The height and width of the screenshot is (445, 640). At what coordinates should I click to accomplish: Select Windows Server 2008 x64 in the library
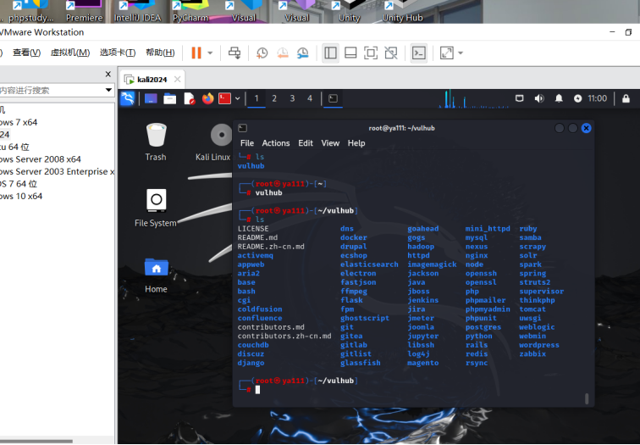tap(41, 159)
